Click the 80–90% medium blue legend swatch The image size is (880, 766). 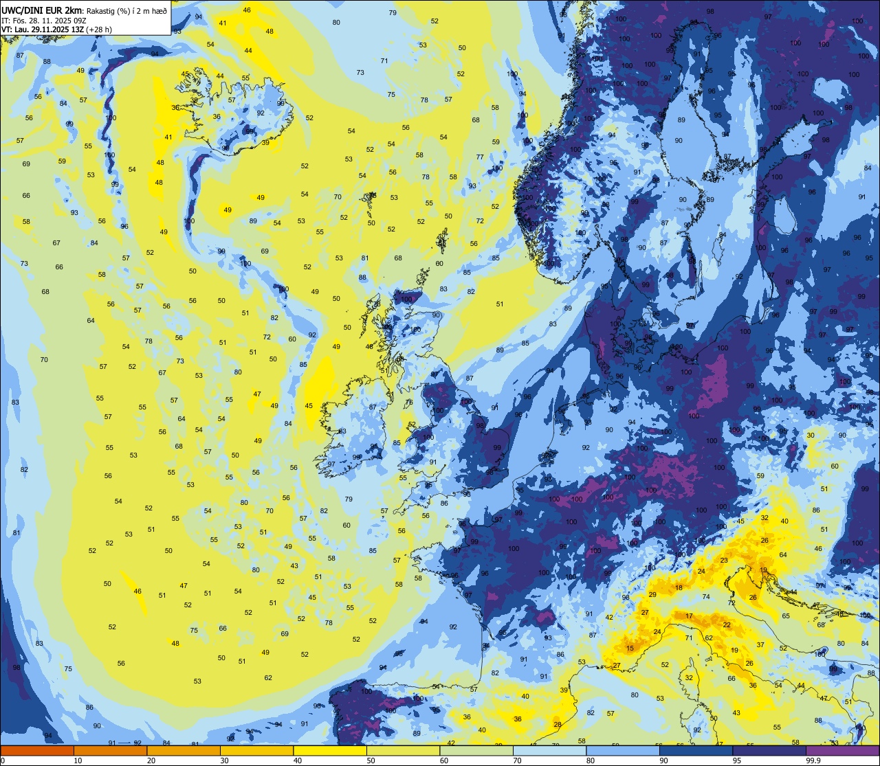coord(623,751)
